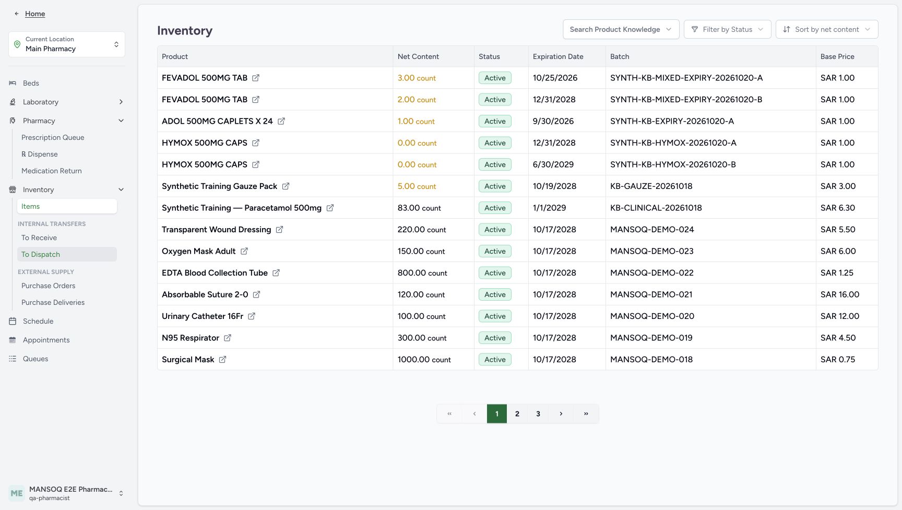The width and height of the screenshot is (902, 510).
Task: Open Search Product Knowledge dropdown
Action: click(621, 29)
